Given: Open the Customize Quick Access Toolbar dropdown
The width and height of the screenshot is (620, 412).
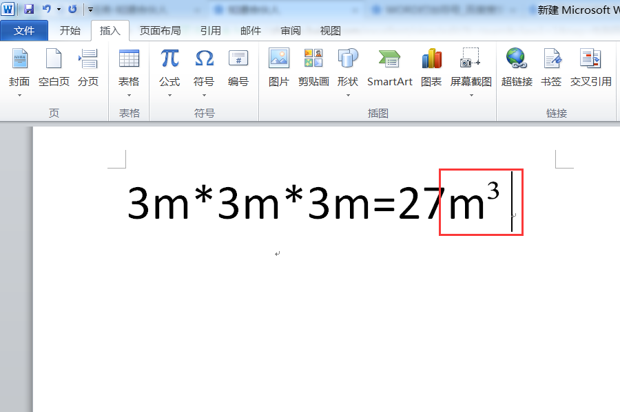Looking at the screenshot, I should pyautogui.click(x=90, y=10).
